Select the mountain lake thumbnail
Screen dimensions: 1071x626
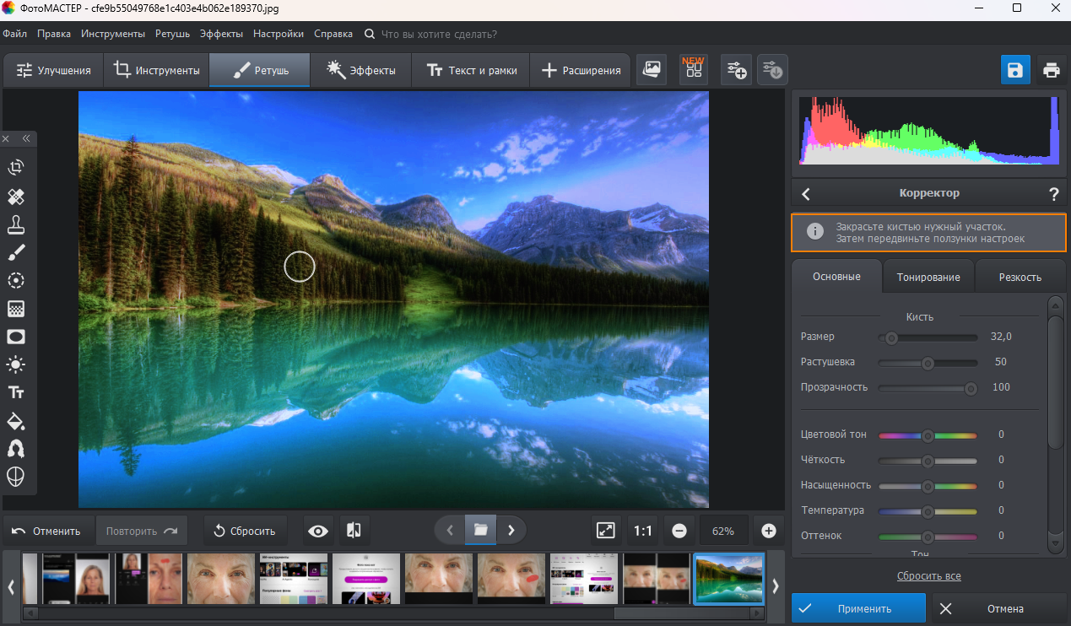pyautogui.click(x=729, y=579)
